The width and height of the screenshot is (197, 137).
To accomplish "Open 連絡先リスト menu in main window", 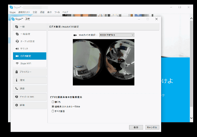I will click(x=24, y=12).
